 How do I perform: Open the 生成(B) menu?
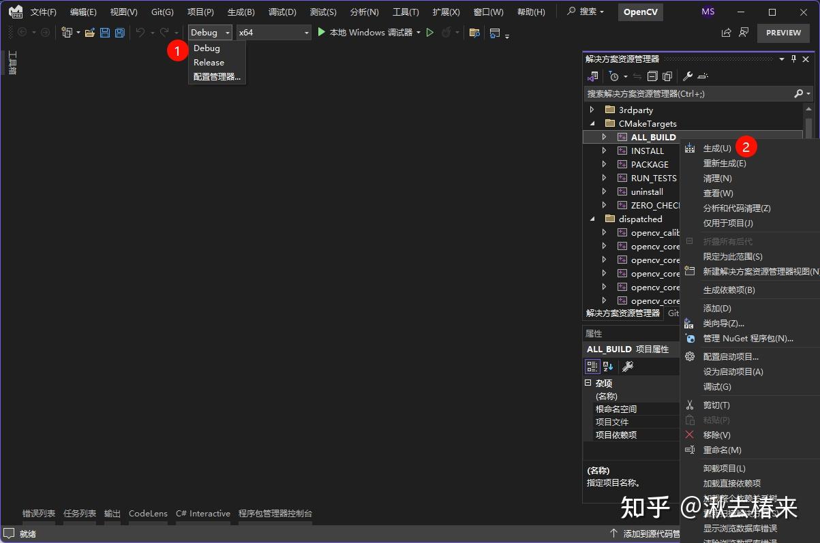pos(240,11)
